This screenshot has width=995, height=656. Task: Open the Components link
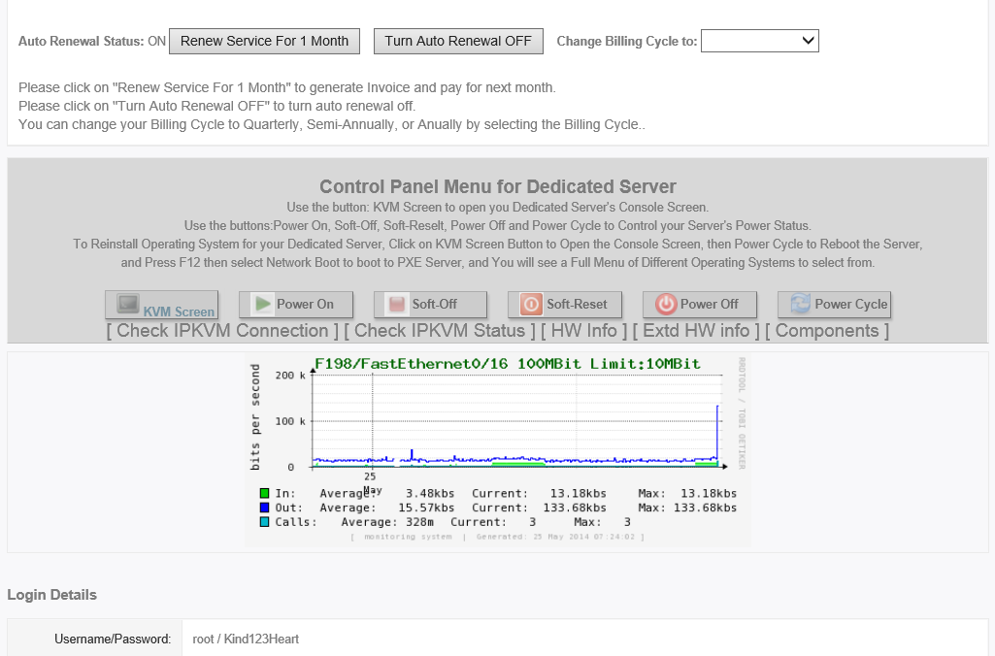pos(827,331)
